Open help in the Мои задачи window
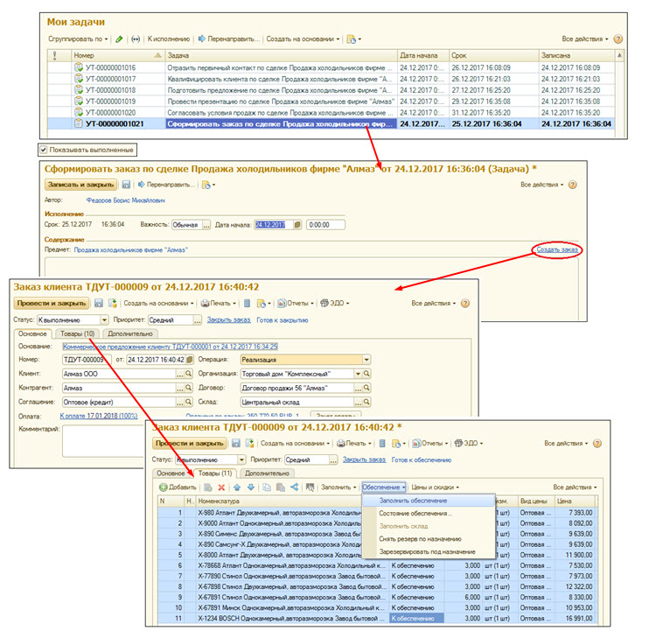Image resolution: width=649 pixels, height=638 pixels. click(x=618, y=39)
